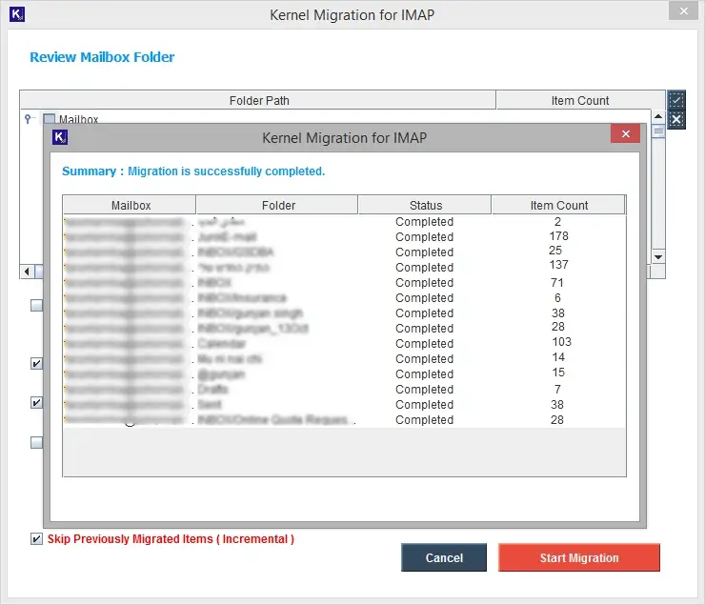Click the Summary migration completed message
This screenshot has width=705, height=605.
193,171
